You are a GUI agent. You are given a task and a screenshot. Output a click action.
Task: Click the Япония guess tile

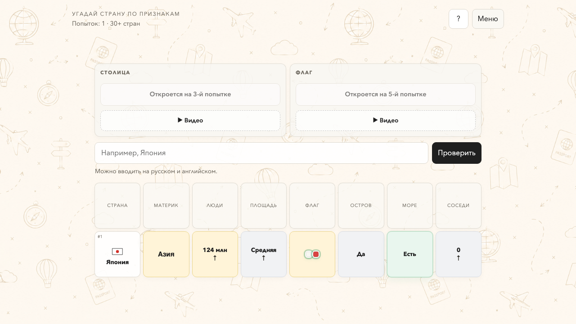pos(117,254)
